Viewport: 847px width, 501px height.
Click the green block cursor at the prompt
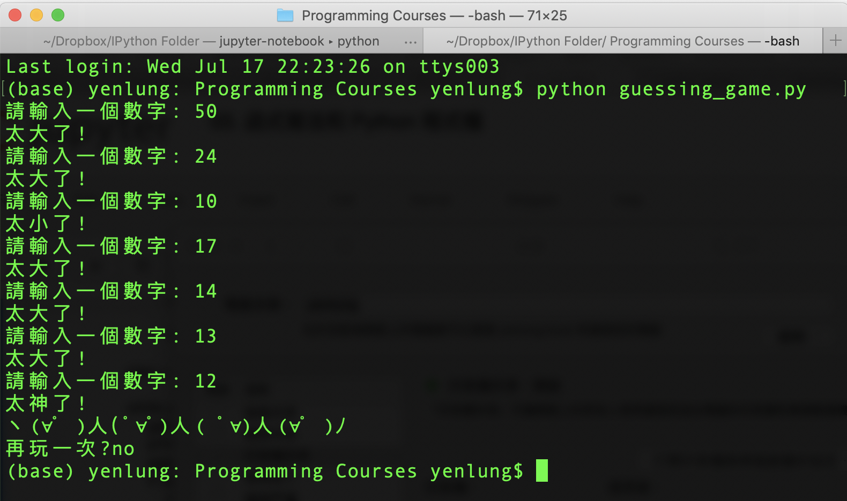point(542,470)
